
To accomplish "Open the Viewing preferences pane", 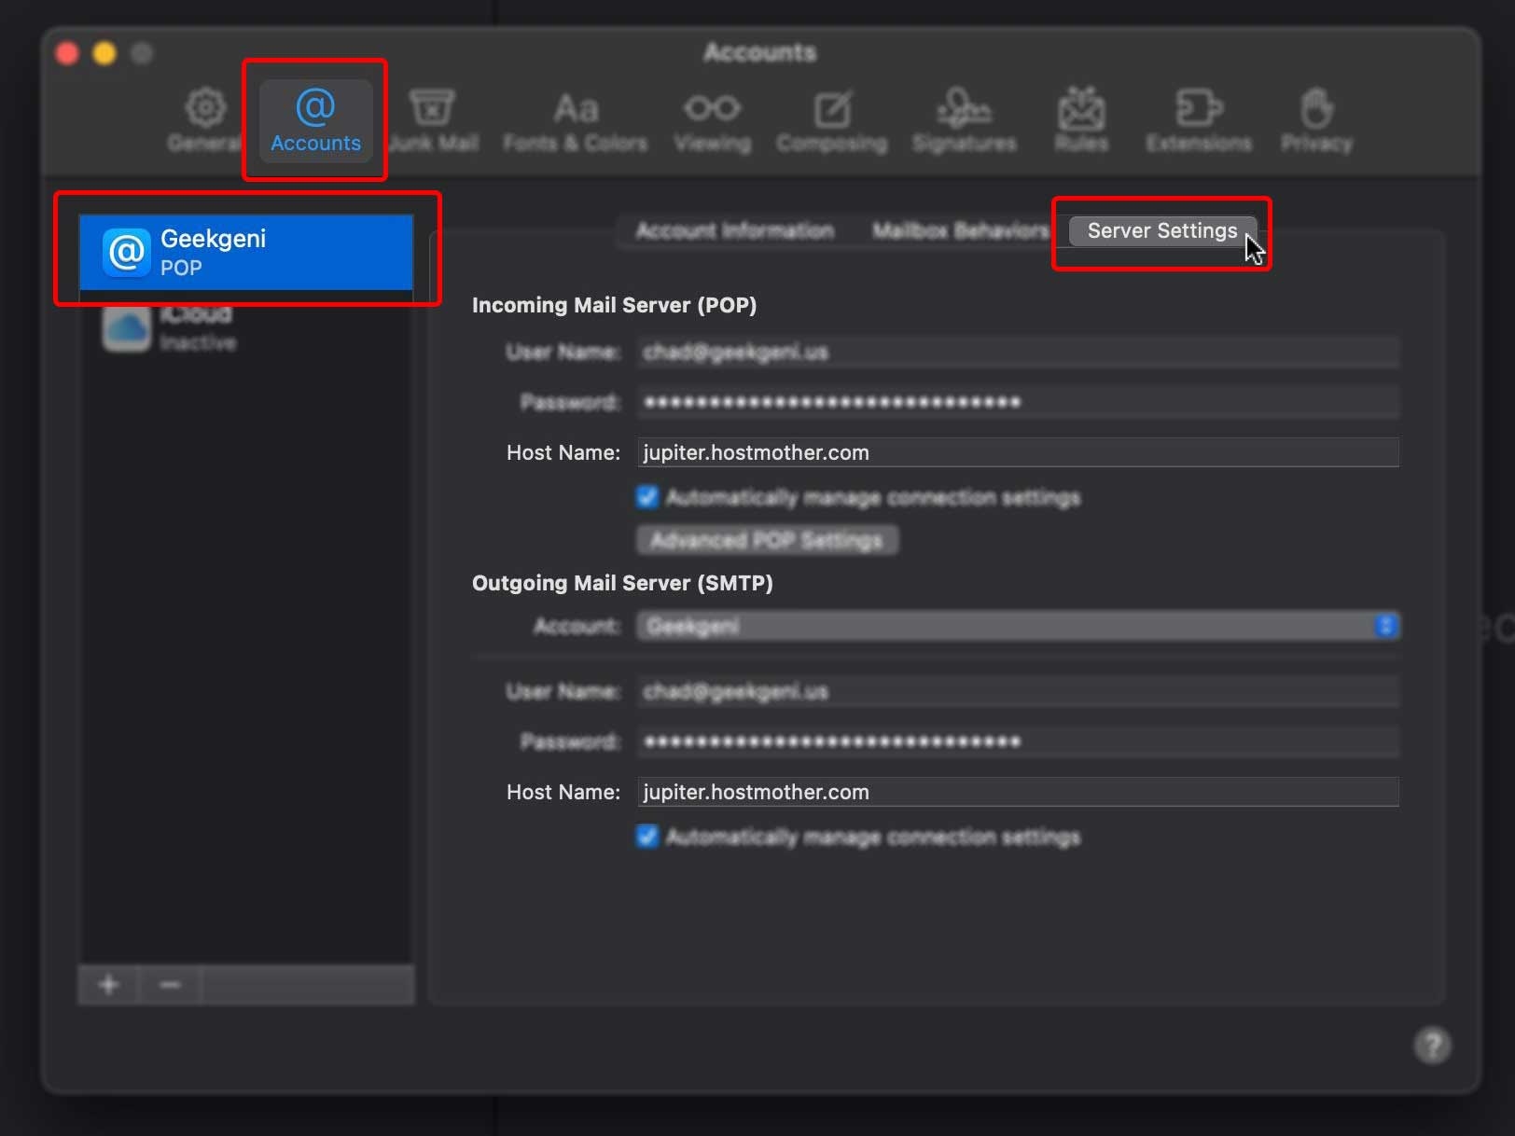I will point(713,121).
